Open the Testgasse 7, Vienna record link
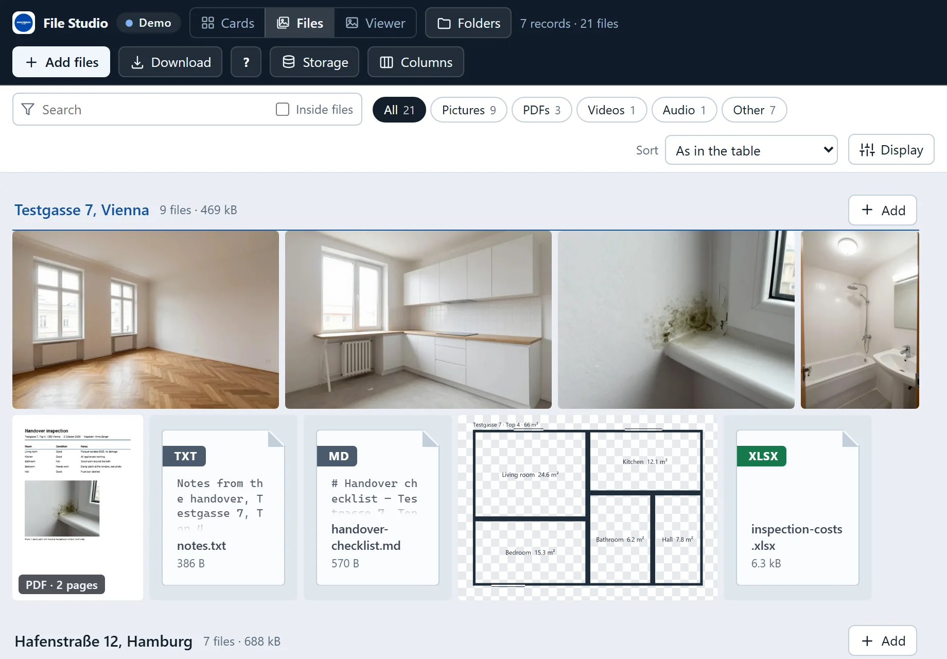The height and width of the screenshot is (659, 947). click(x=82, y=210)
